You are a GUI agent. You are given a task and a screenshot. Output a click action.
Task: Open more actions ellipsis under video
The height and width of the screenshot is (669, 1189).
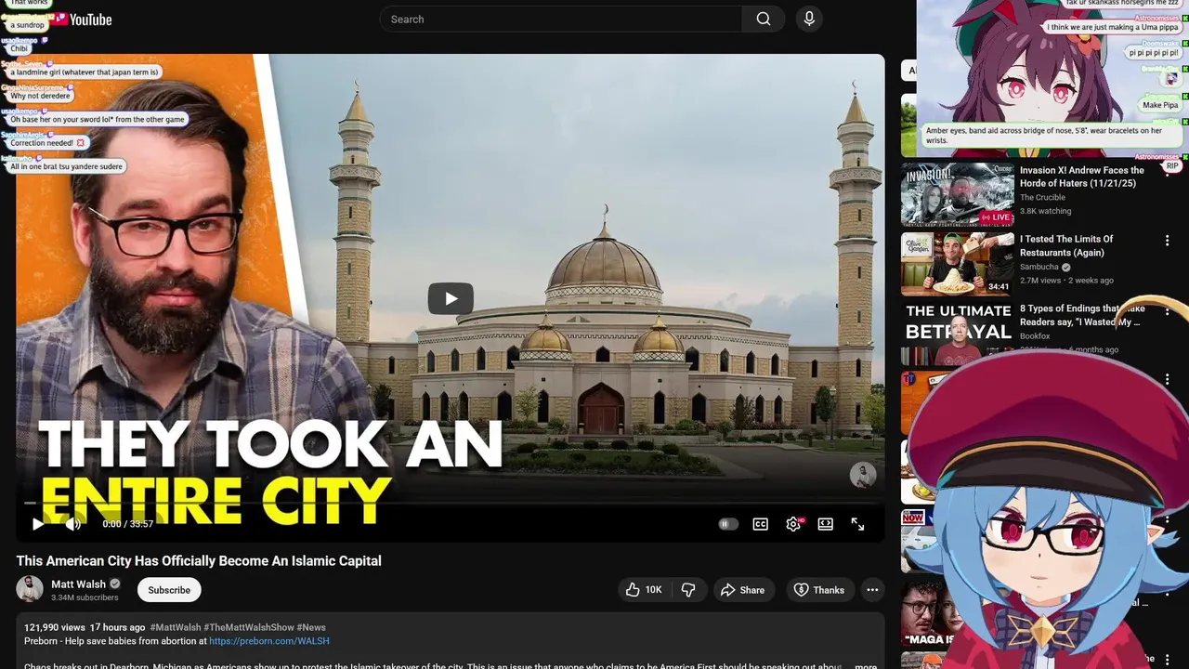[x=872, y=590]
